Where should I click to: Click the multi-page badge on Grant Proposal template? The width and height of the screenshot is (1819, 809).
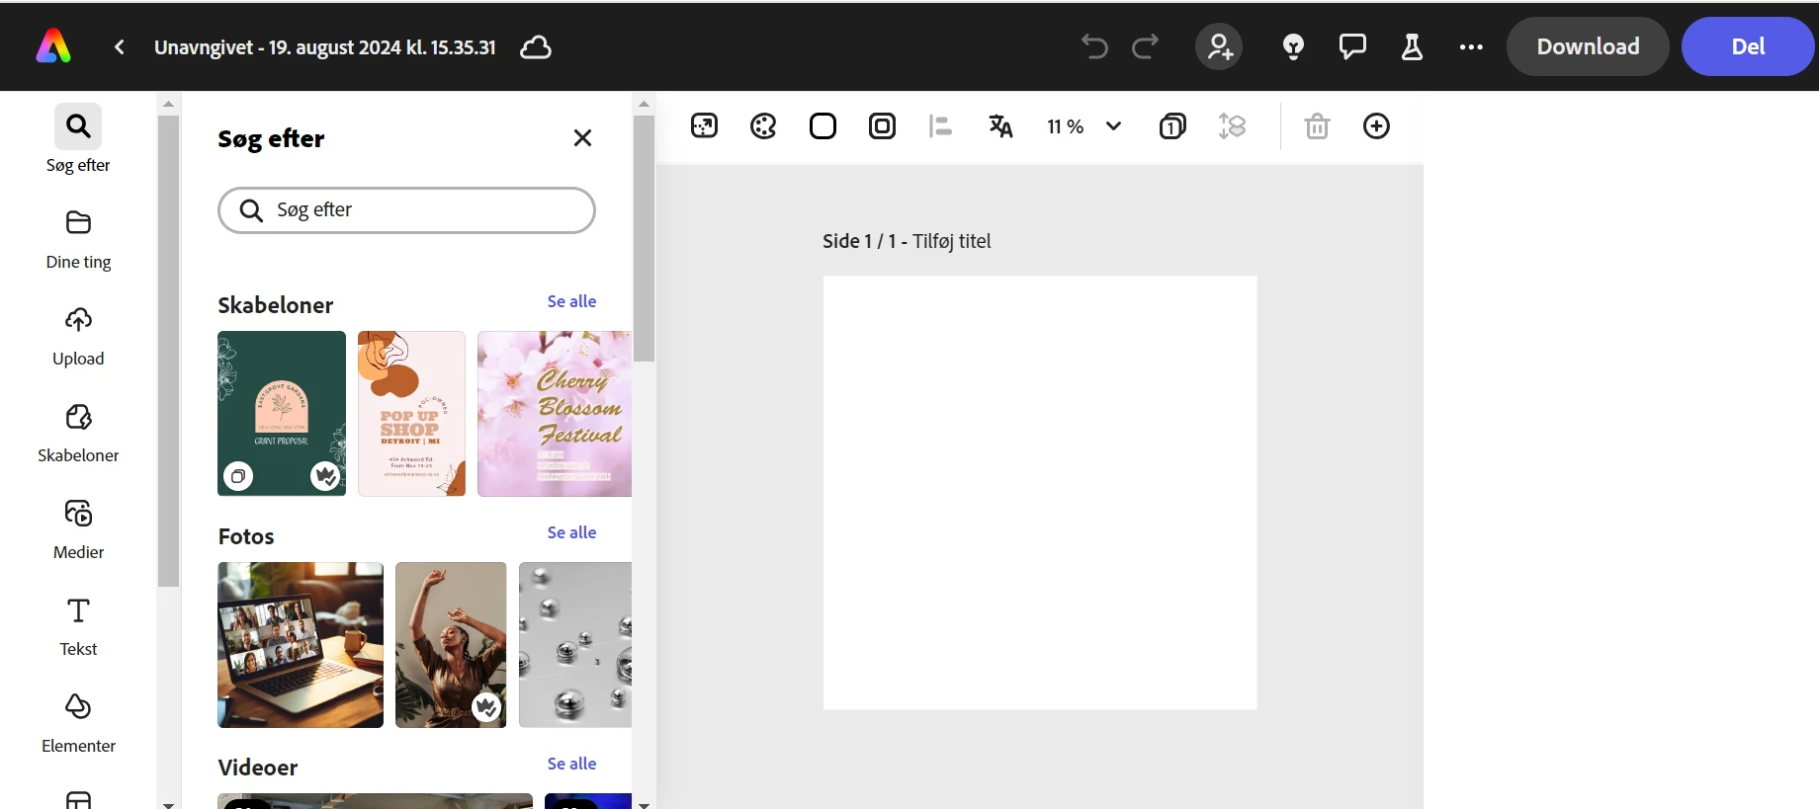click(237, 476)
